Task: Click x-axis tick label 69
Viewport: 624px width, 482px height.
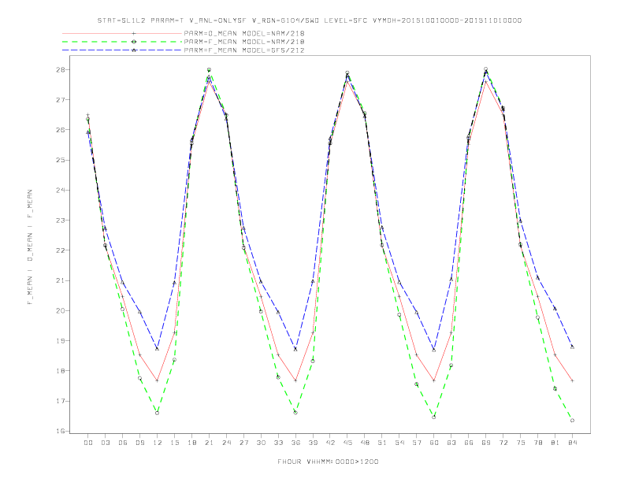Action: [486, 443]
